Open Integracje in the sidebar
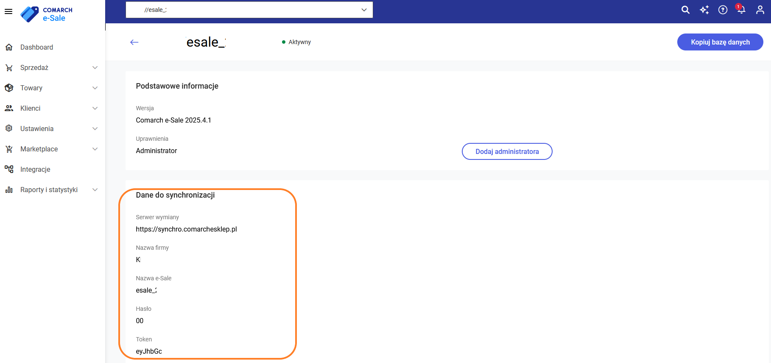Image resolution: width=771 pixels, height=363 pixels. tap(35, 169)
